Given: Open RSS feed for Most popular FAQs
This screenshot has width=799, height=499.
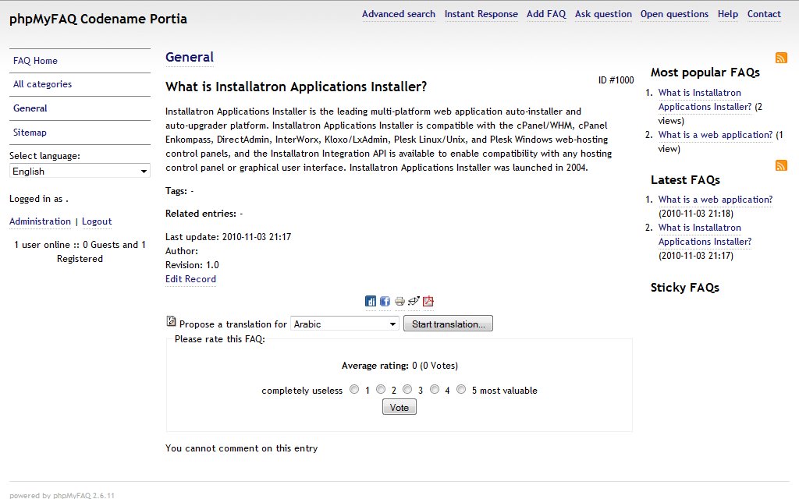Looking at the screenshot, I should [x=781, y=58].
